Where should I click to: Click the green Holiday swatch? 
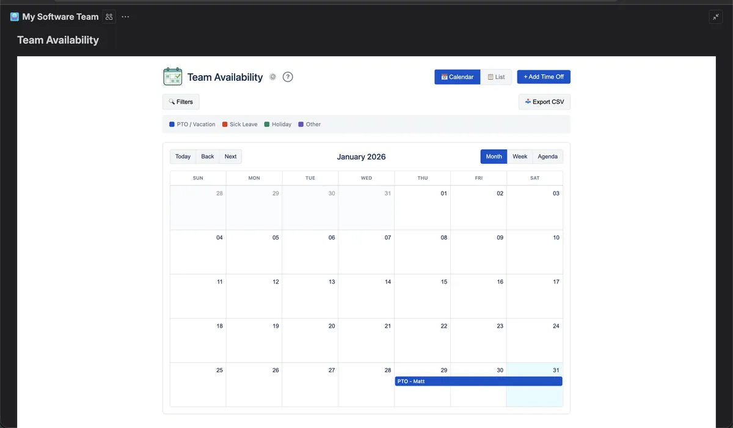[267, 124]
